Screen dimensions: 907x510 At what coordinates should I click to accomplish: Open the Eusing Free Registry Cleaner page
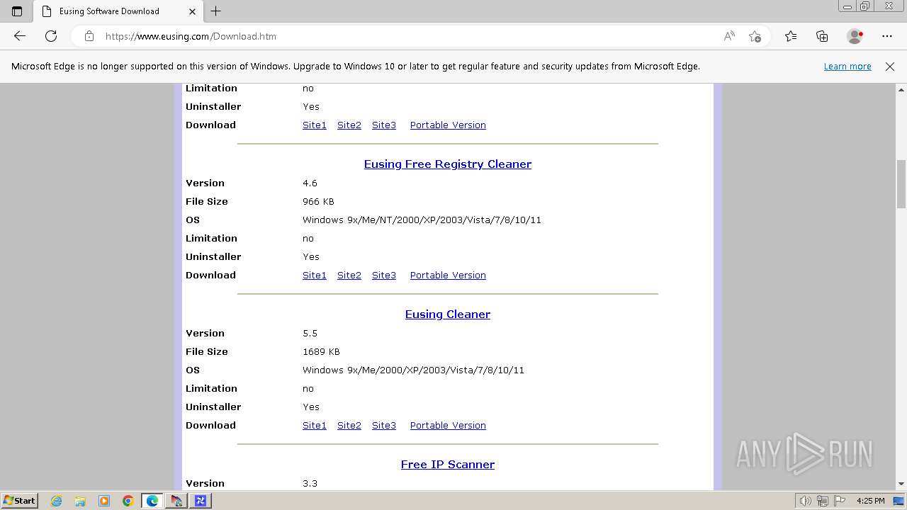448,164
